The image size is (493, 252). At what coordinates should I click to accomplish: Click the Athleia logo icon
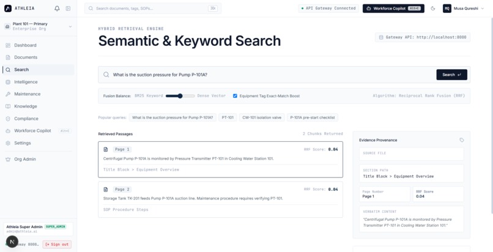[8, 9]
